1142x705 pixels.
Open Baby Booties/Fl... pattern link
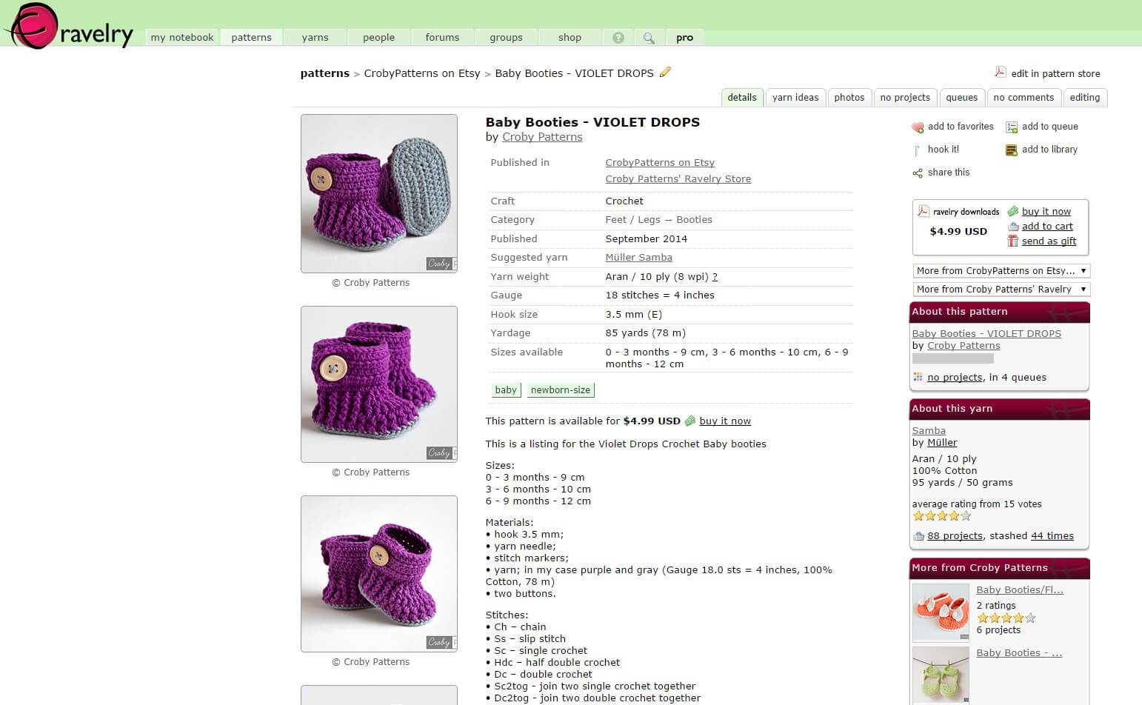[x=1020, y=590]
